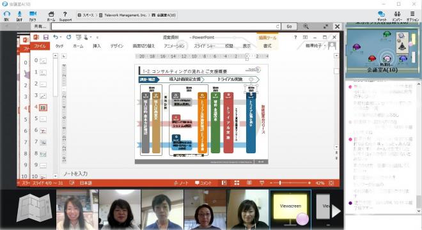Image resolution: width=422 pixels, height=230 pixels.
Task: Switch to Reading view icon
Action: pos(249,183)
